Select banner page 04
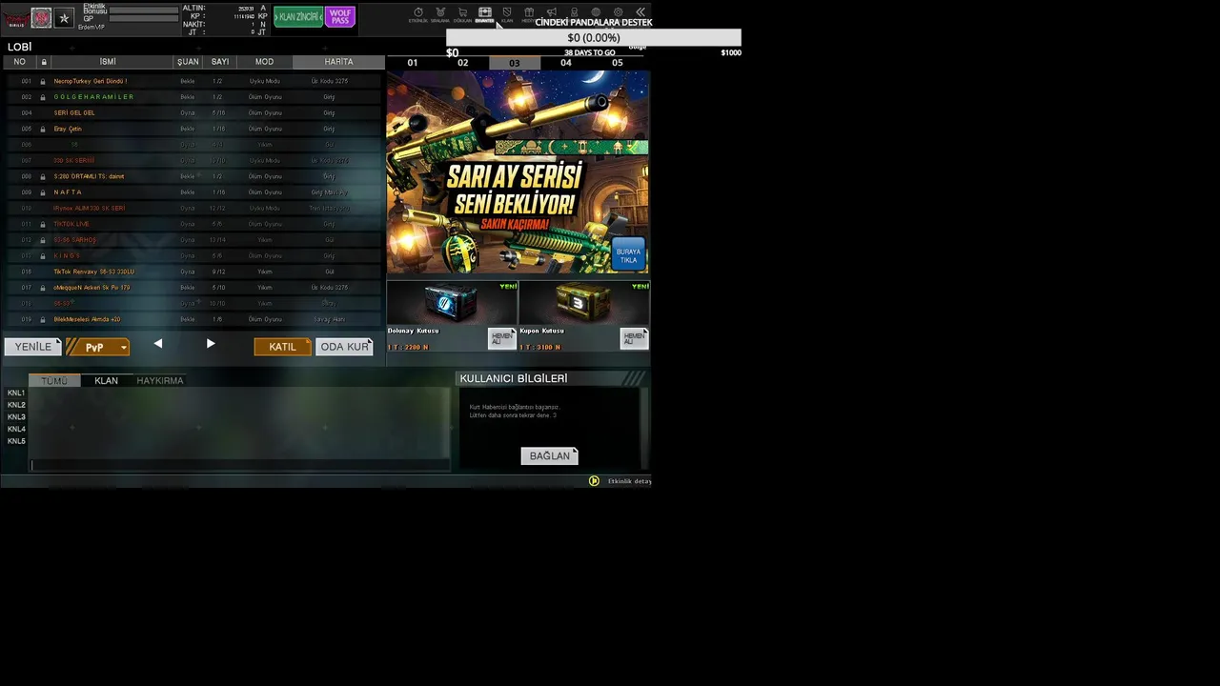Image resolution: width=1220 pixels, height=686 pixels. click(566, 63)
